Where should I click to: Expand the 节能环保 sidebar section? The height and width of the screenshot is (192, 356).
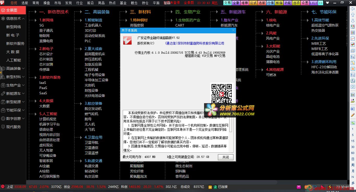point(23,110)
